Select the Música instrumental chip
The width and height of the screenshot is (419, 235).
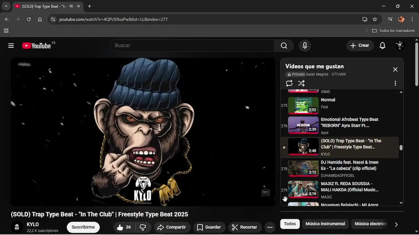325,224
